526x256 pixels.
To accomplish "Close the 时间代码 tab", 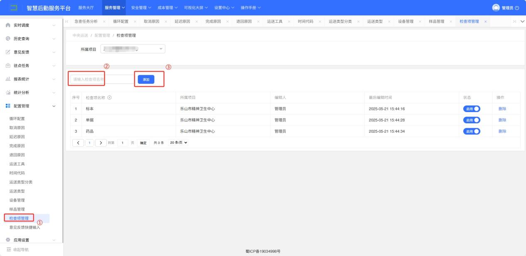I will tap(320, 22).
